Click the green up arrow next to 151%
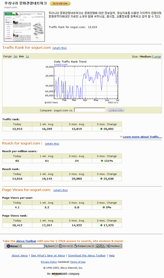 point(102,161)
